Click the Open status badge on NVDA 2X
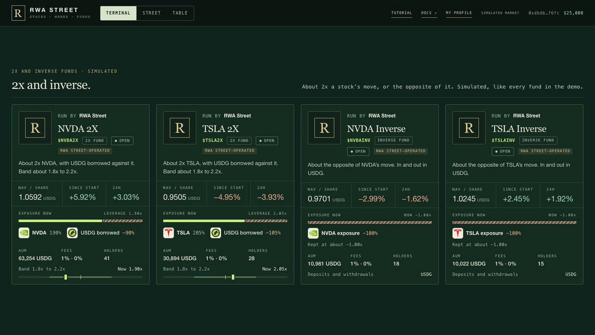The image size is (595, 335). [122, 140]
